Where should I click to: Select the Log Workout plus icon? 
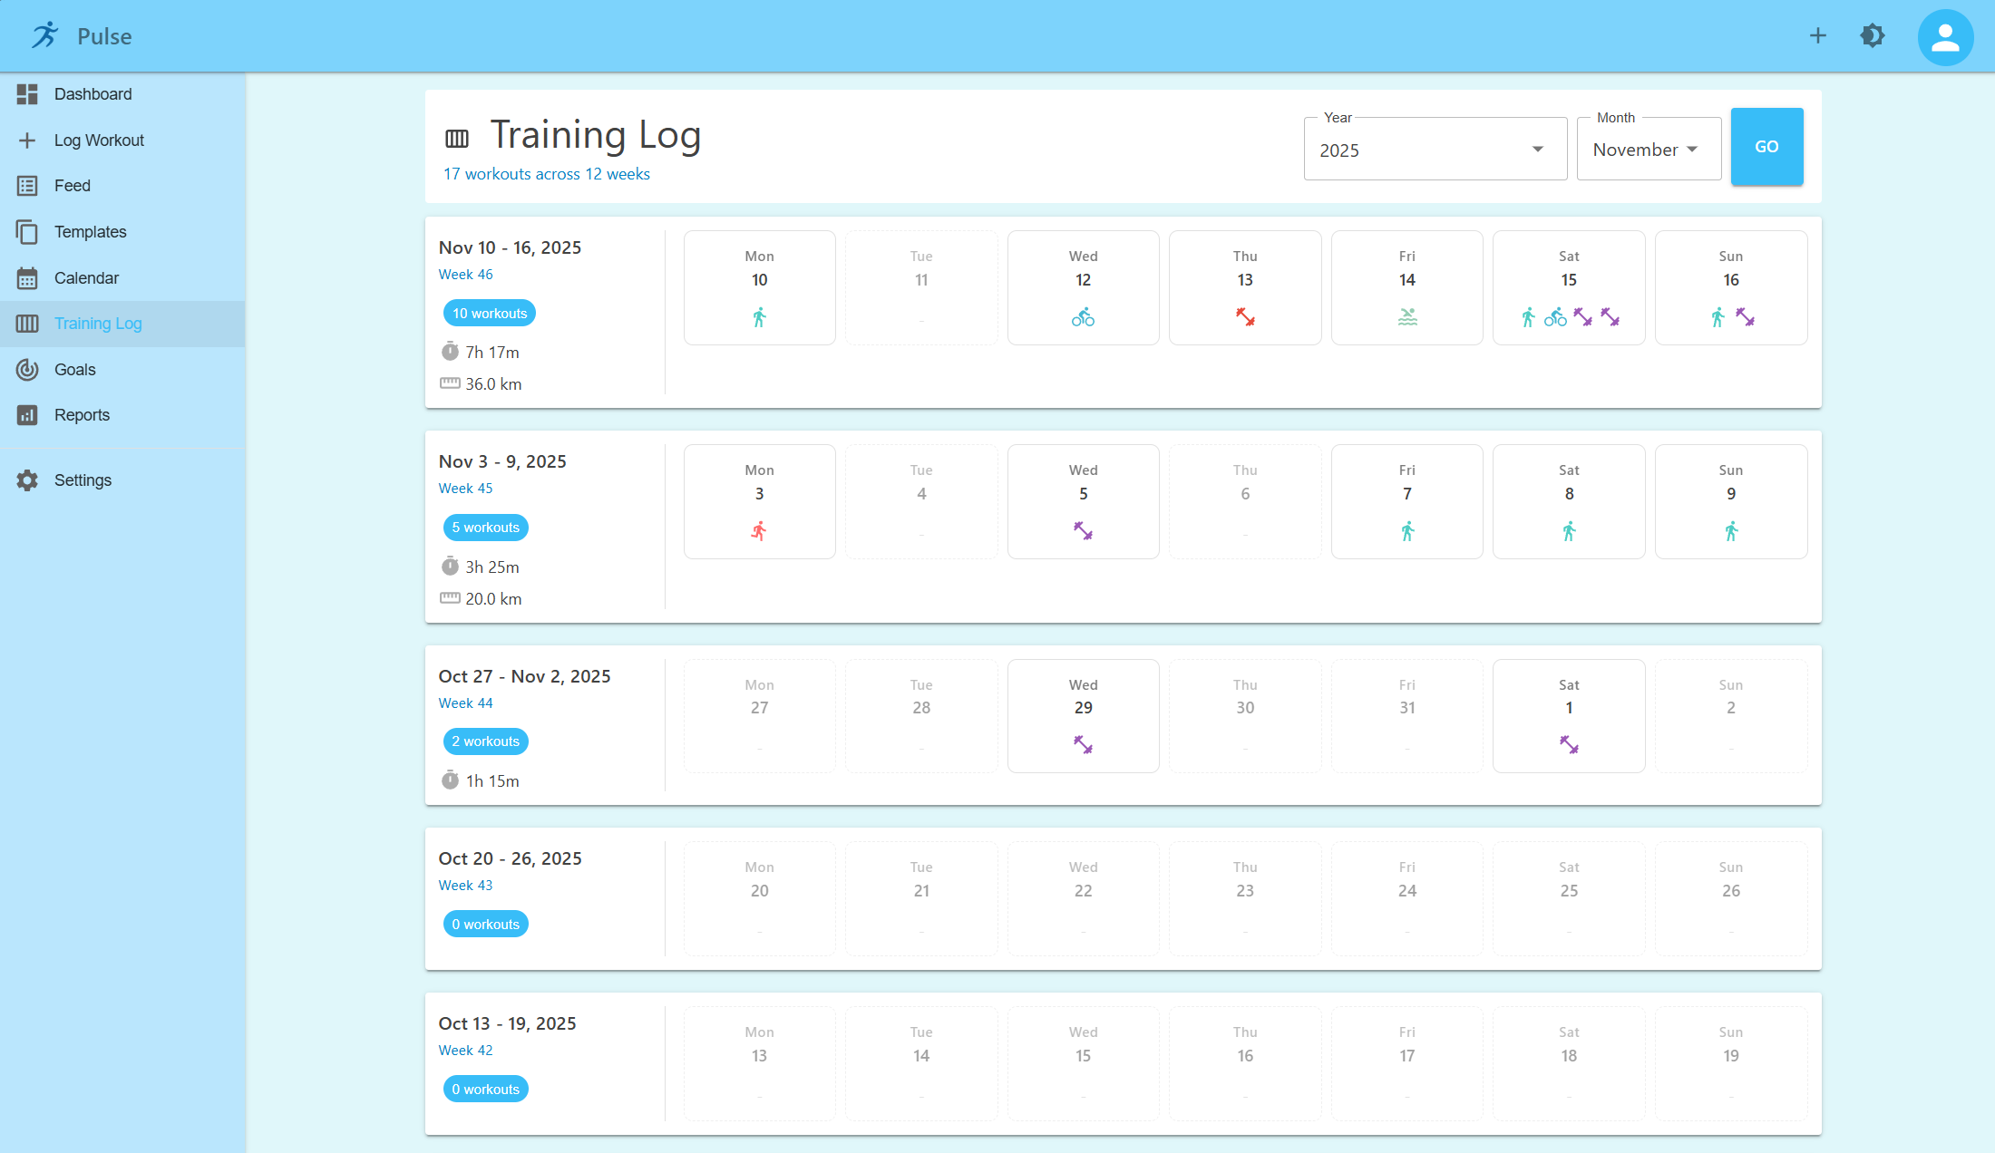coord(27,140)
